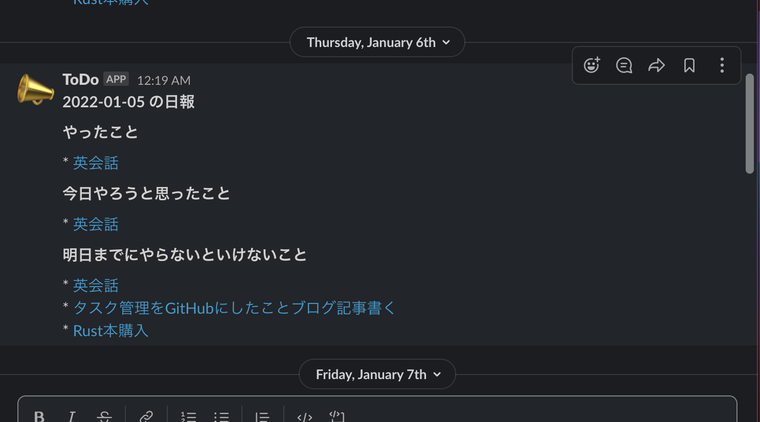This screenshot has height=422, width=760.
Task: Add a reaction to the ToDo message
Action: click(591, 65)
